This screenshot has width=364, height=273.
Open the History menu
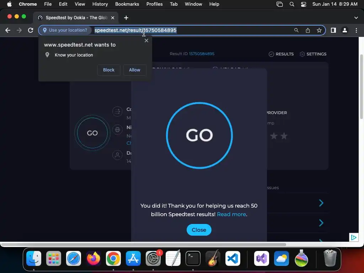click(100, 4)
